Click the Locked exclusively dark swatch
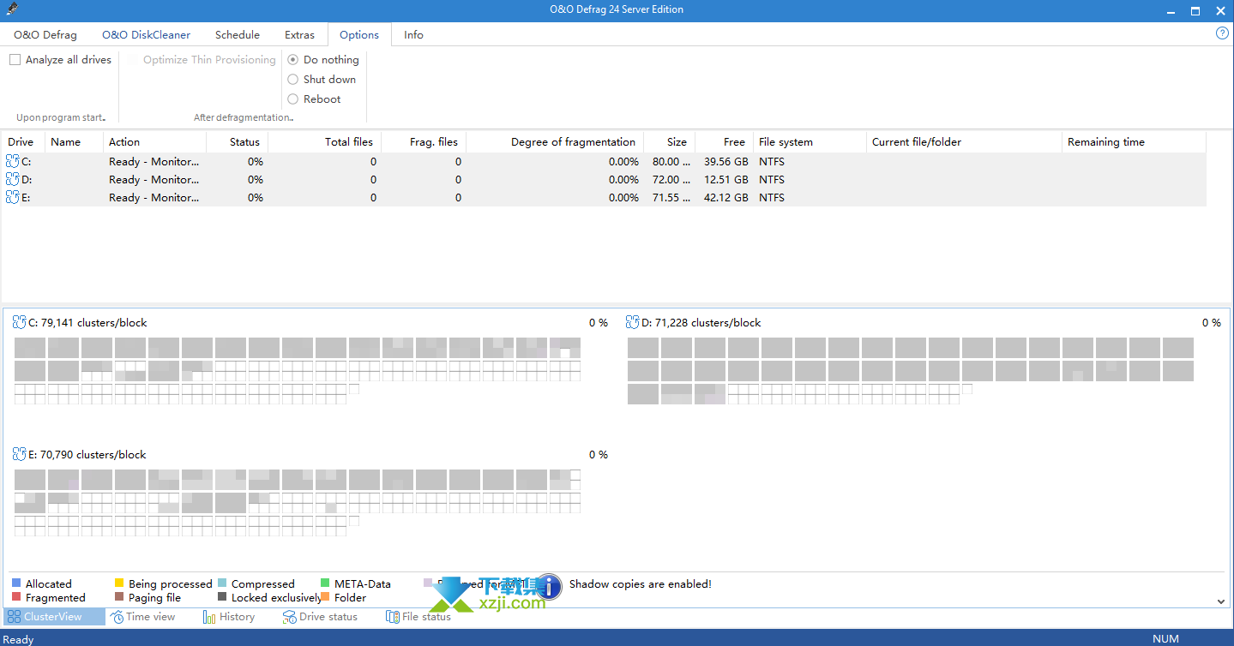Viewport: 1234px width, 646px height. (222, 597)
